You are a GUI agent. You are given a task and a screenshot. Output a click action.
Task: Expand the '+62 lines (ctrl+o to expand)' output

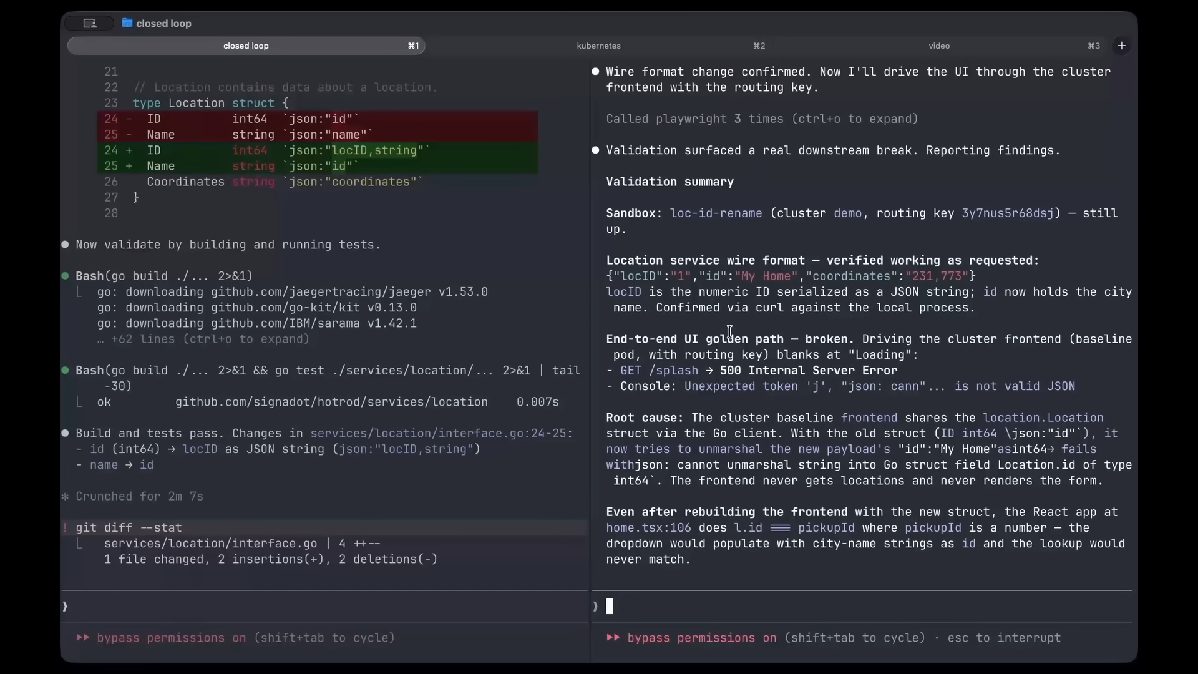(x=203, y=339)
